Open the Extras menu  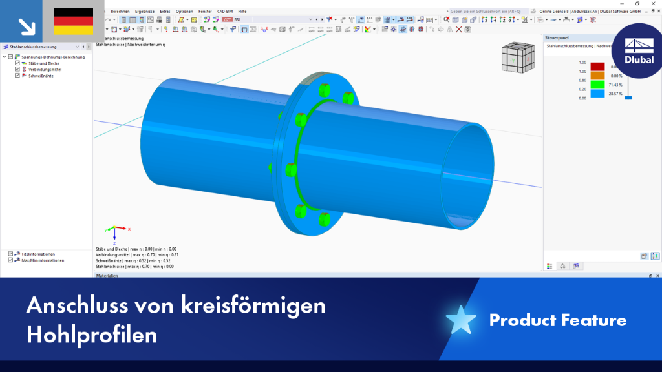click(165, 12)
